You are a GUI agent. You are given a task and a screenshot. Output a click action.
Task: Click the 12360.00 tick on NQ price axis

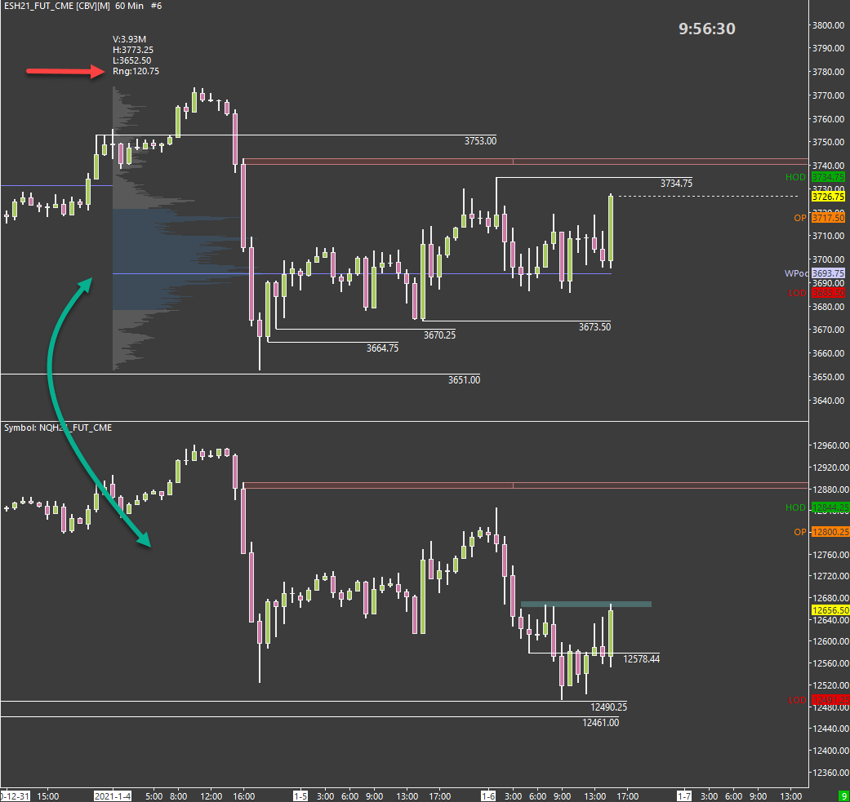point(830,773)
